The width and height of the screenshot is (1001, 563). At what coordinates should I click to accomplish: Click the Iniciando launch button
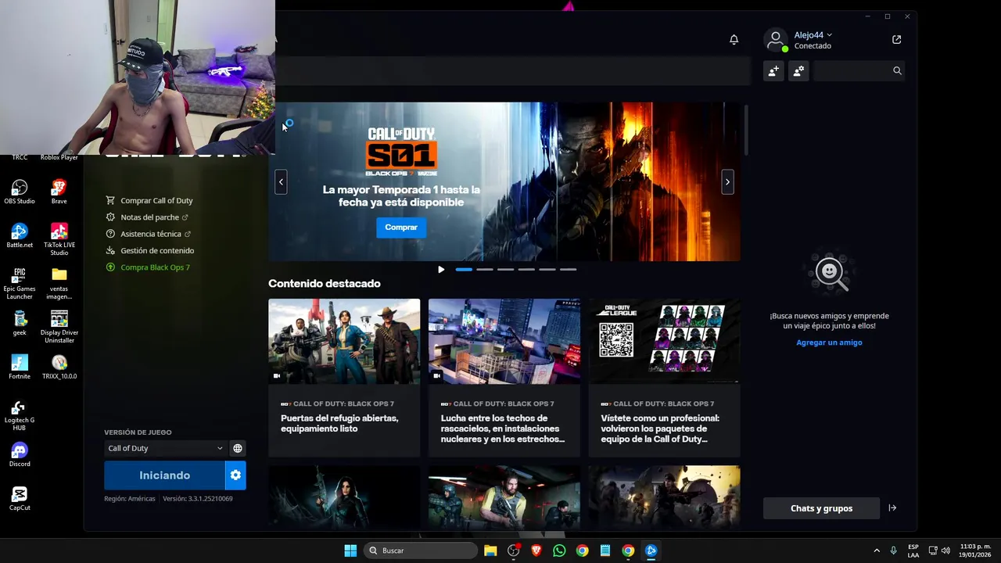click(x=164, y=475)
